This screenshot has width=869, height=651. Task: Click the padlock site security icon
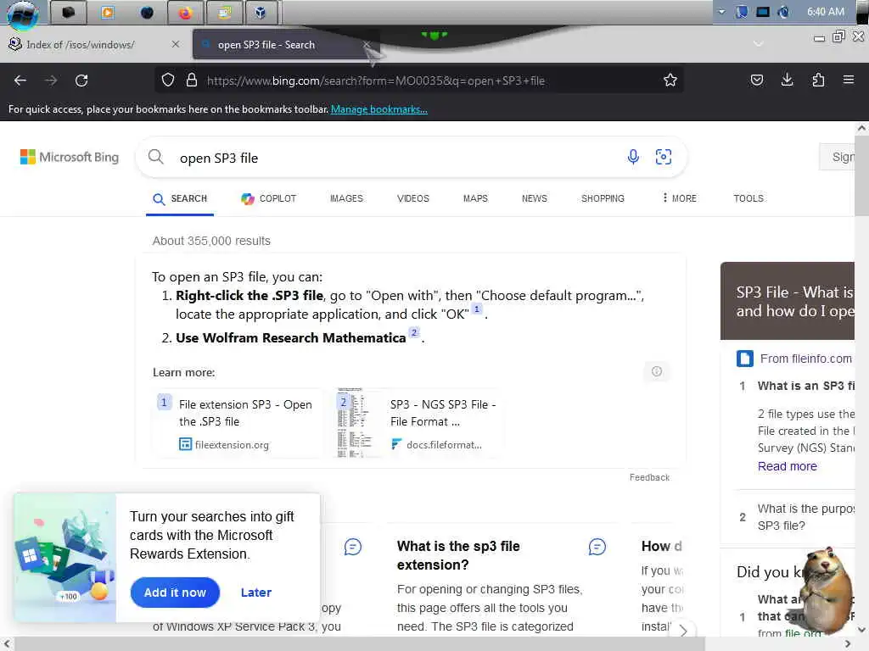click(x=192, y=81)
